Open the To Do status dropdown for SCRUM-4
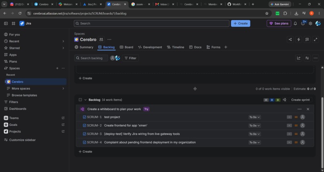Image resolution: width=324 pixels, height=172 pixels. tap(254, 143)
